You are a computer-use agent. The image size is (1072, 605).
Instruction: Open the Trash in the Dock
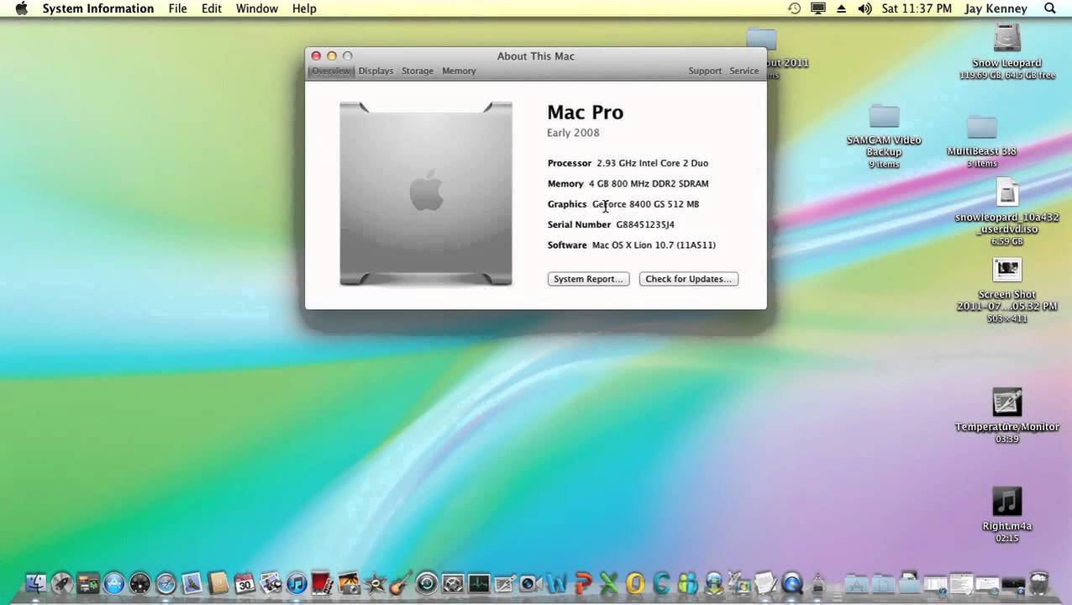click(x=1039, y=582)
